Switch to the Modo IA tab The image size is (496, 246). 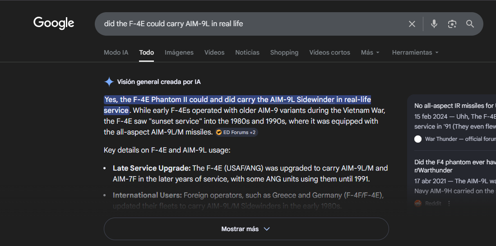coord(116,52)
